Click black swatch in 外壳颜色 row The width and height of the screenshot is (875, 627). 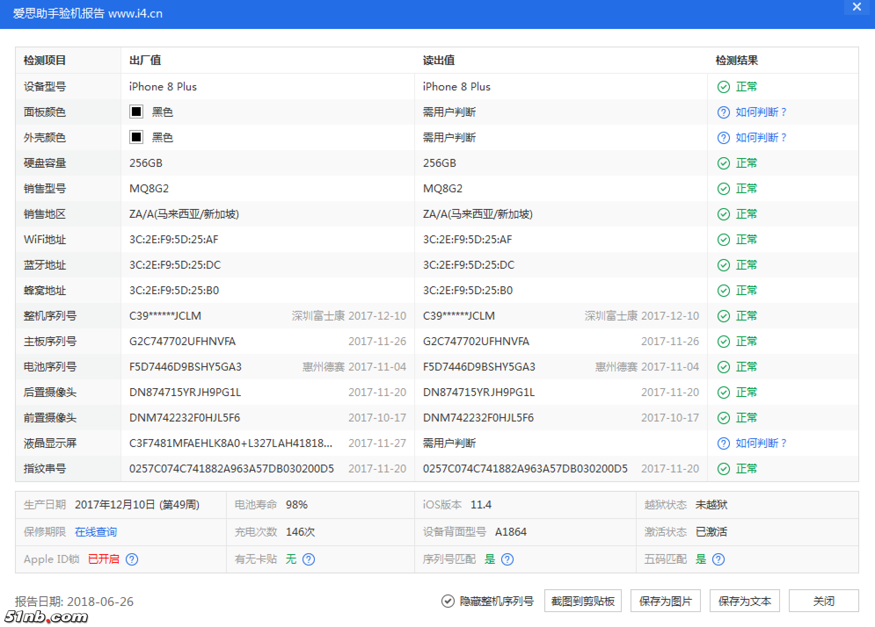[136, 137]
